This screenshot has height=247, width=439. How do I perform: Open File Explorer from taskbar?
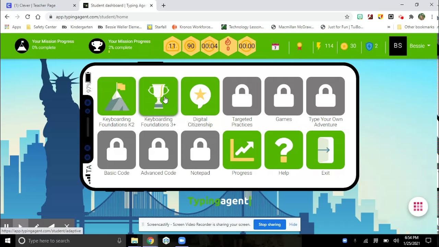pos(134,240)
